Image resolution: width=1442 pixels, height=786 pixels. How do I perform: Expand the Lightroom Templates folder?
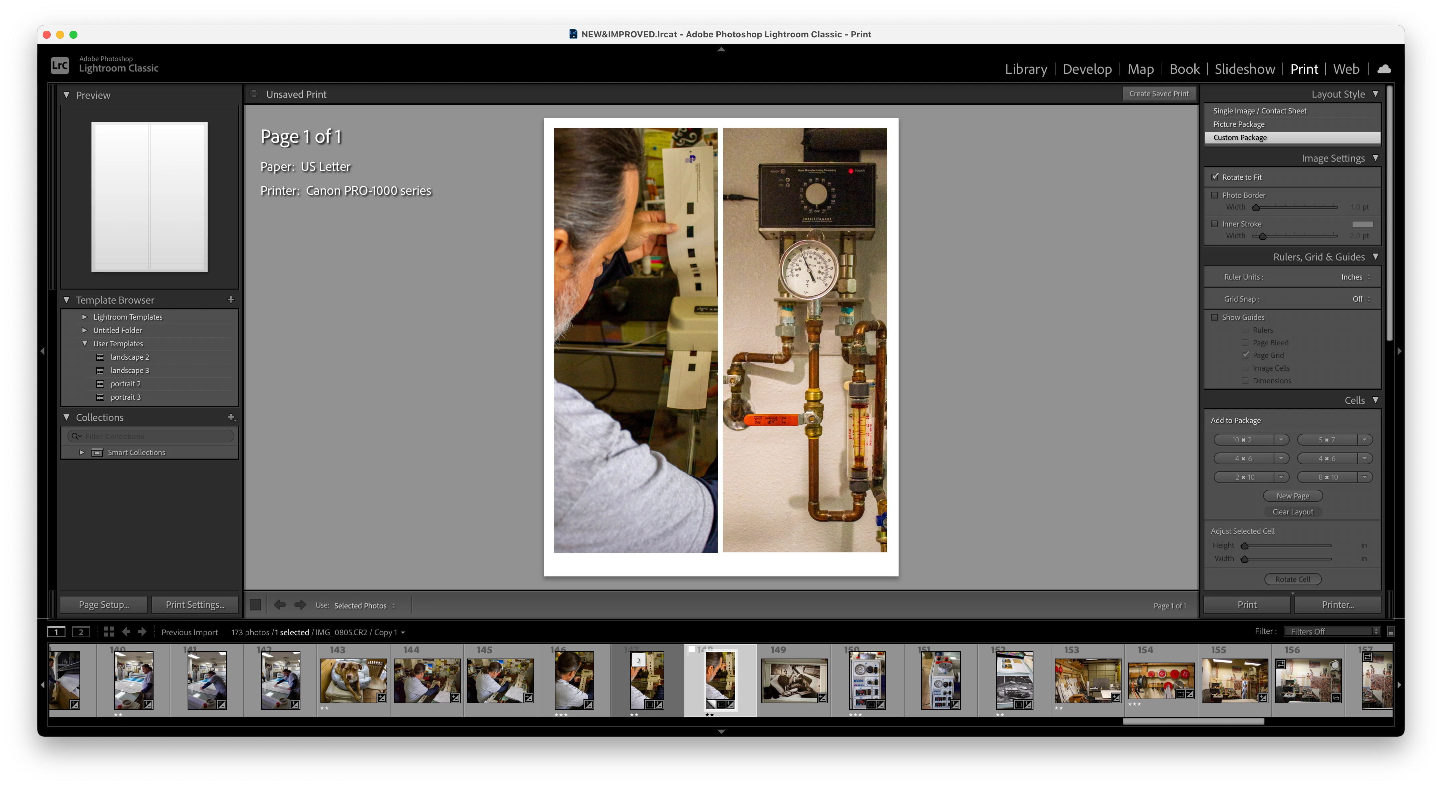coord(84,317)
